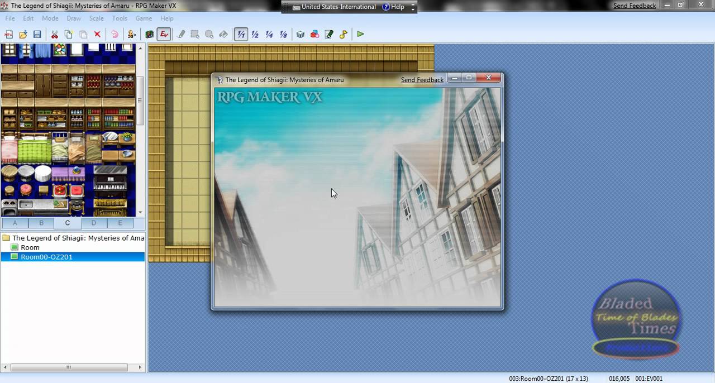Set map scale to 1/1

click(x=241, y=34)
